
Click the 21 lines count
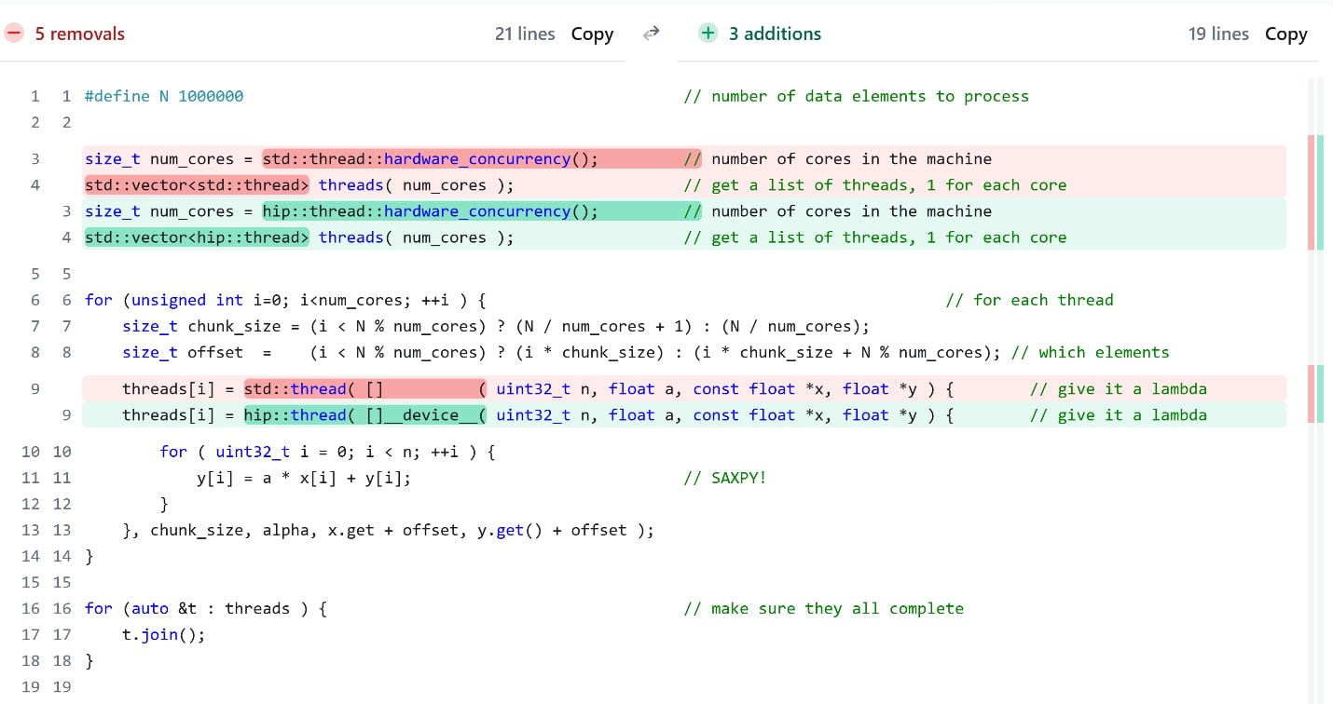coord(525,33)
